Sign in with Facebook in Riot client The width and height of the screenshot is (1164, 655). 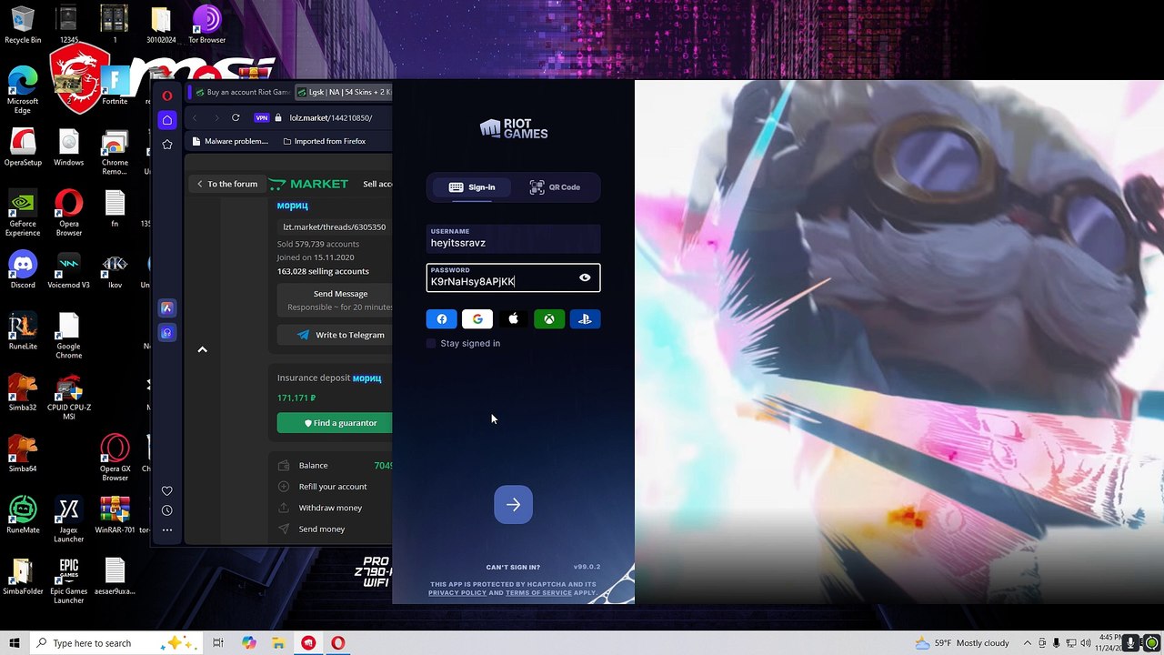point(442,319)
